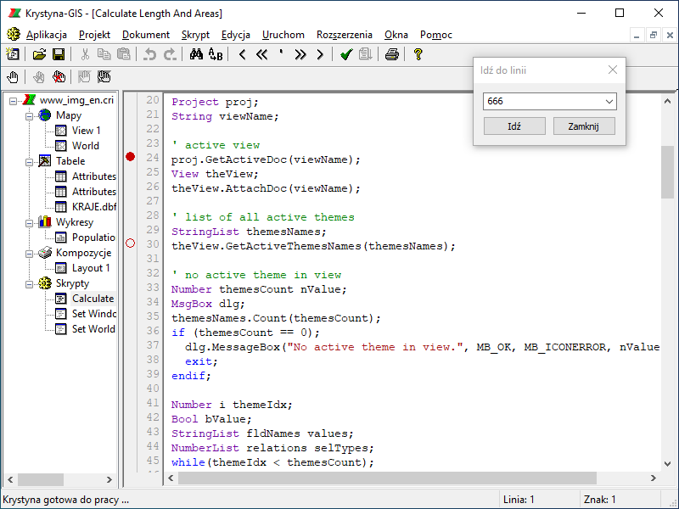Select the Set World script item
Image resolution: width=679 pixels, height=509 pixels.
point(93,329)
